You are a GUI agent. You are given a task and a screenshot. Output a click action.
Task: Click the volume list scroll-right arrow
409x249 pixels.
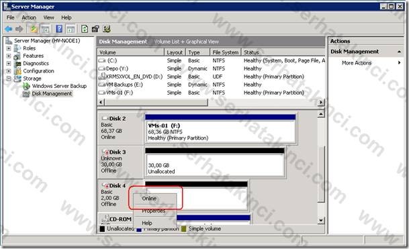tap(321, 103)
